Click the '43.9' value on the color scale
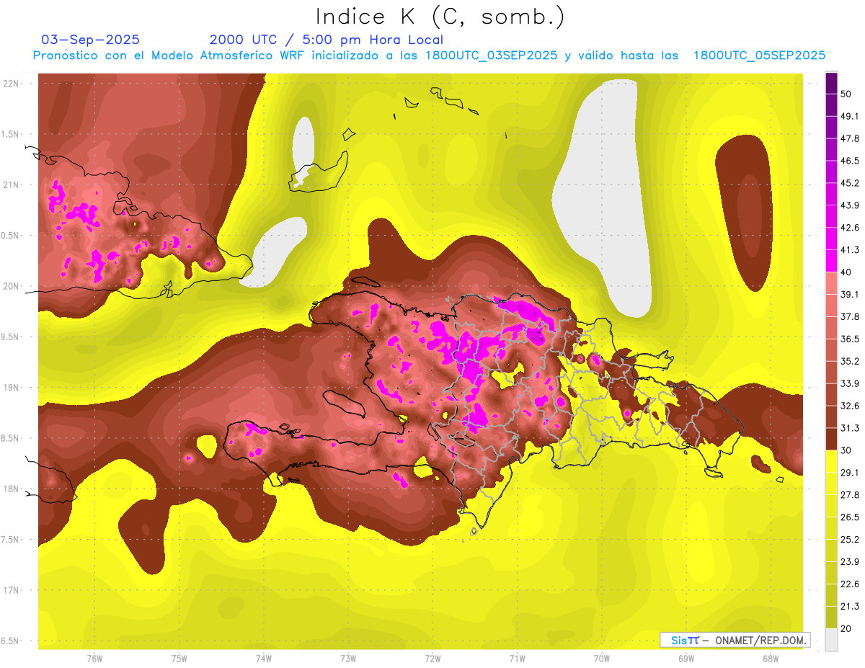The width and height of the screenshot is (865, 668). 849,205
